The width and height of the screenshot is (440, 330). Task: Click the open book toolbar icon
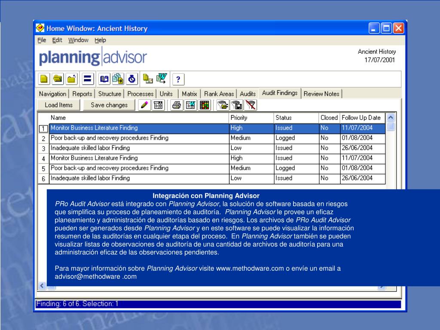[104, 79]
